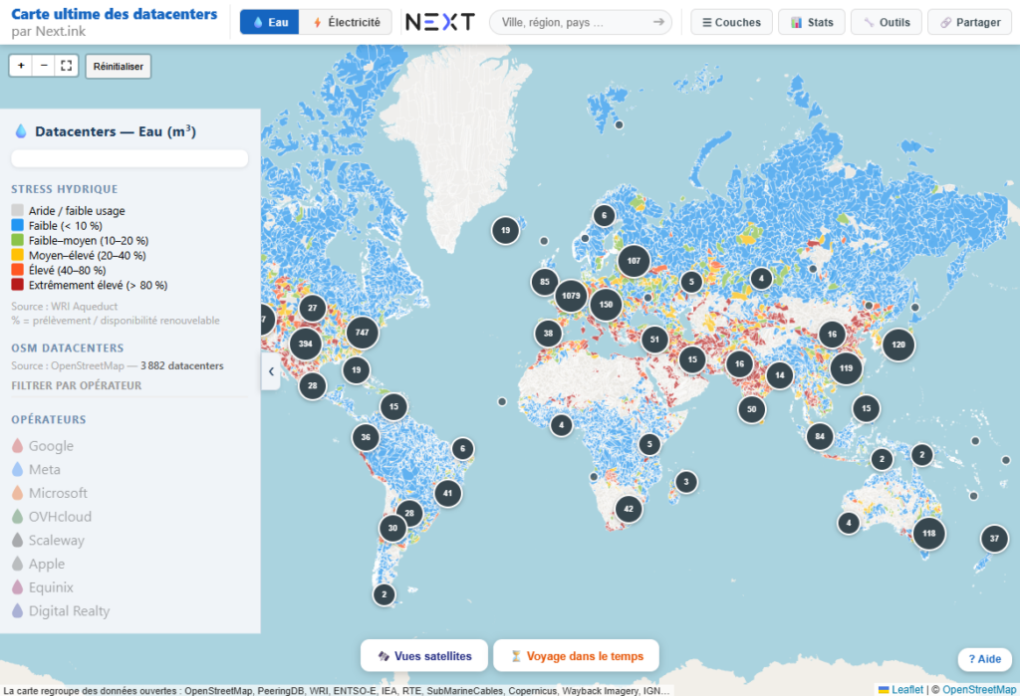Switch to the Électricité mode
Screen dimensions: 1020x696
346,22
